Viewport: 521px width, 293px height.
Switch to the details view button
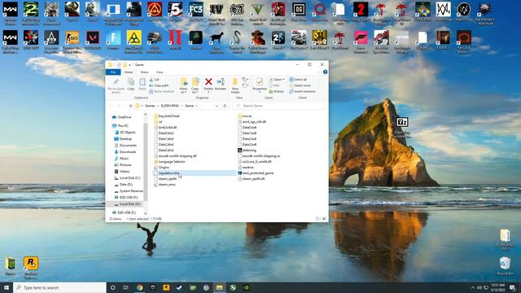coord(318,219)
